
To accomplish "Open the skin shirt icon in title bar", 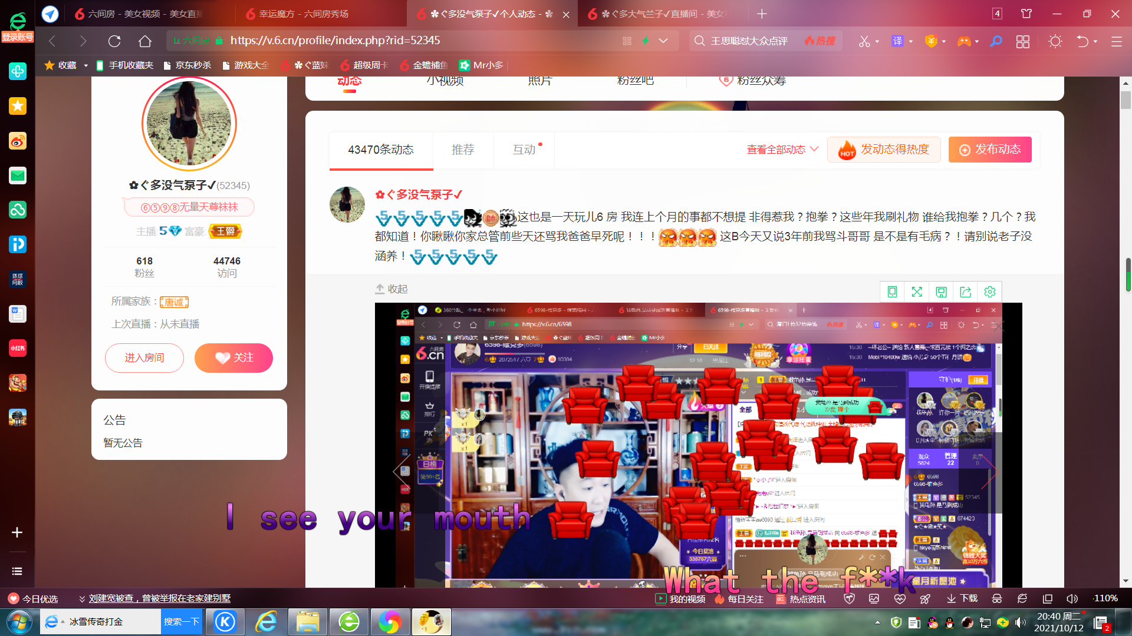I will tap(1026, 14).
